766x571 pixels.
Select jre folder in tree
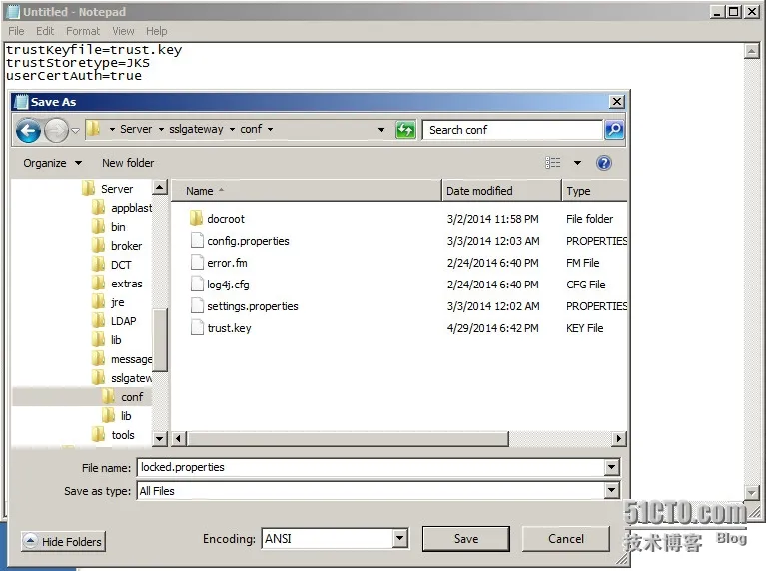108,302
